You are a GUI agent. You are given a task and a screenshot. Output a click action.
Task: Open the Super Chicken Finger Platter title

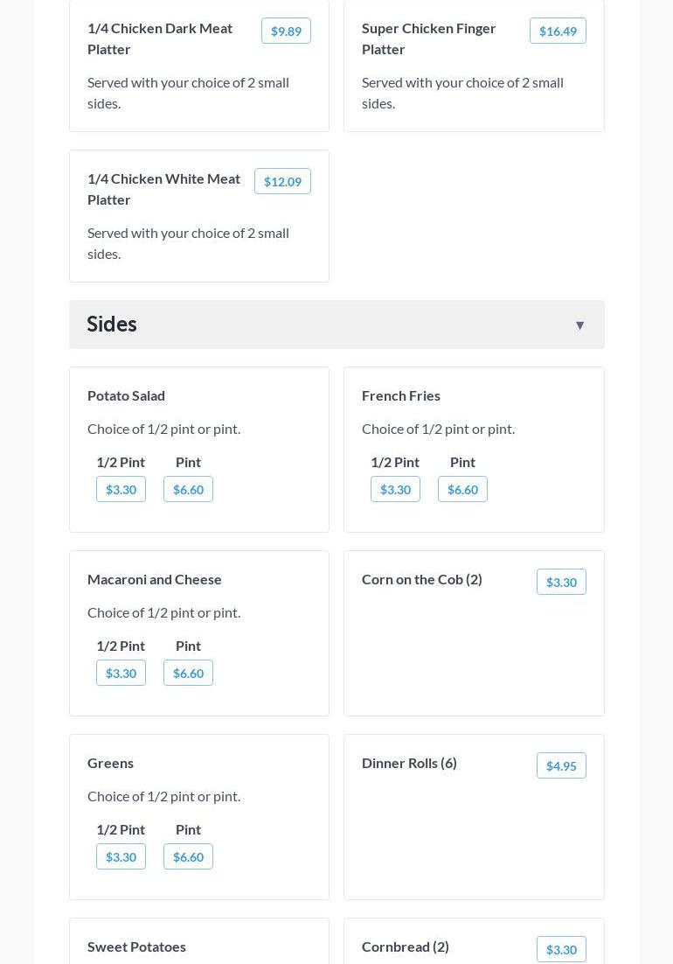point(428,38)
